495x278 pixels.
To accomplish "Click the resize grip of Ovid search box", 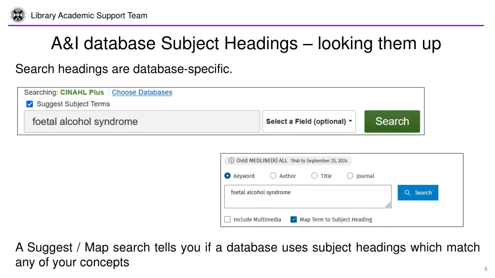I will [388, 205].
